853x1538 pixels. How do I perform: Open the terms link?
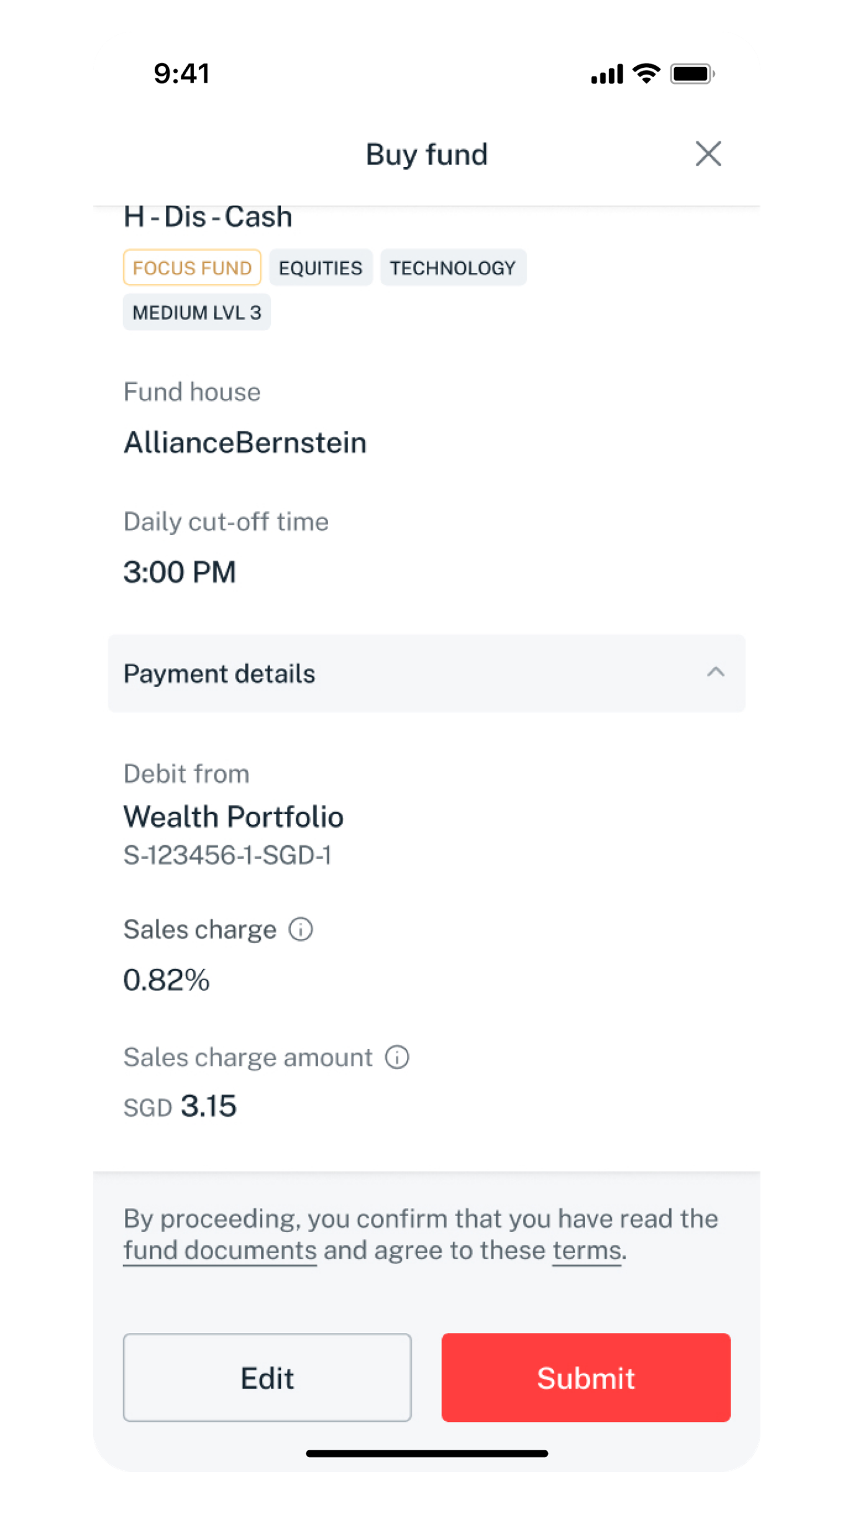click(x=586, y=1250)
